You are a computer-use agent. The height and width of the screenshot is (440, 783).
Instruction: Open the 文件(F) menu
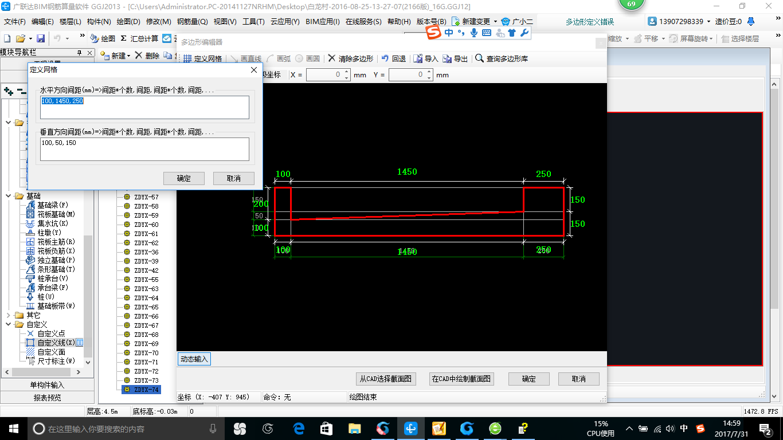tap(15, 22)
